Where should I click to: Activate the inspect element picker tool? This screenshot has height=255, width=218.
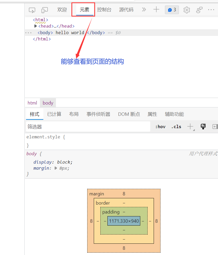coord(32,10)
